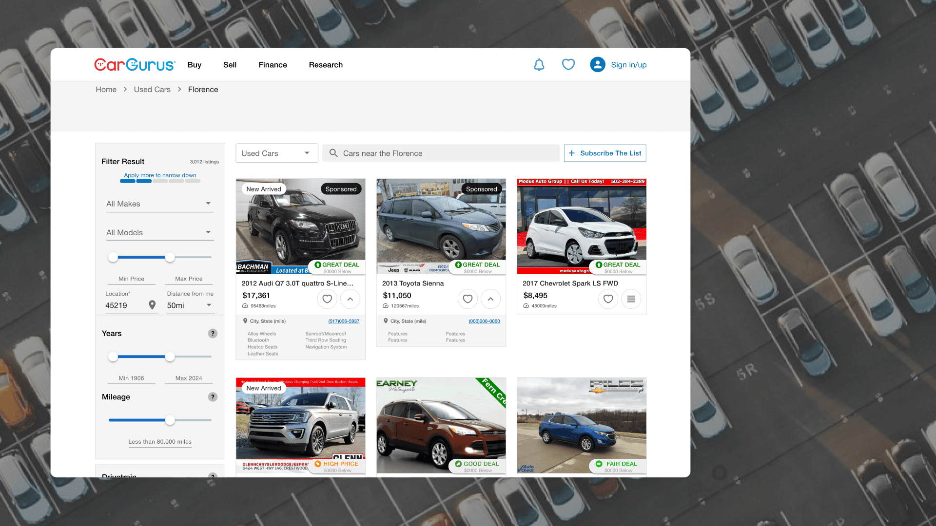Image resolution: width=936 pixels, height=526 pixels.
Task: Click the CarGurus logo
Action: pos(135,65)
